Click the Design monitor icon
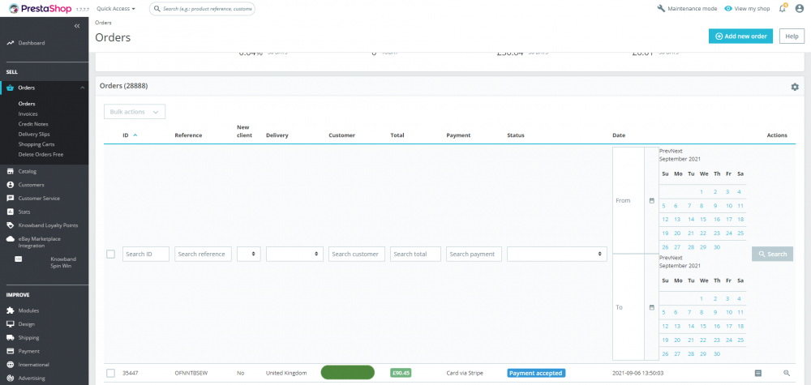The width and height of the screenshot is (811, 385). pyautogui.click(x=10, y=324)
